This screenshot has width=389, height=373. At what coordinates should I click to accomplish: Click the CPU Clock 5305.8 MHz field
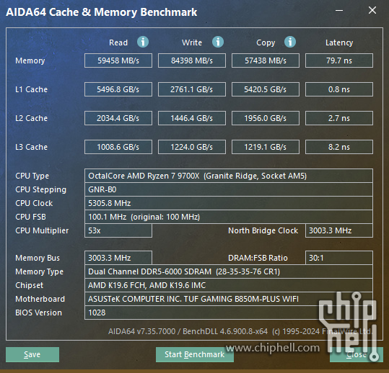coord(229,203)
